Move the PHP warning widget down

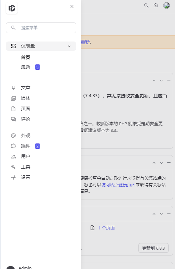[x=161, y=80]
